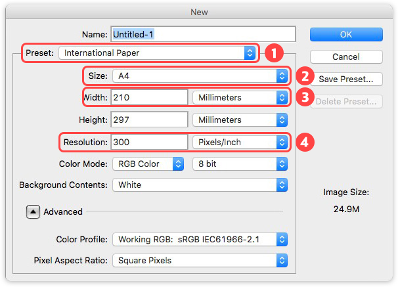Open the Height units Millimeters dropdown
The image size is (398, 287).
coord(240,120)
